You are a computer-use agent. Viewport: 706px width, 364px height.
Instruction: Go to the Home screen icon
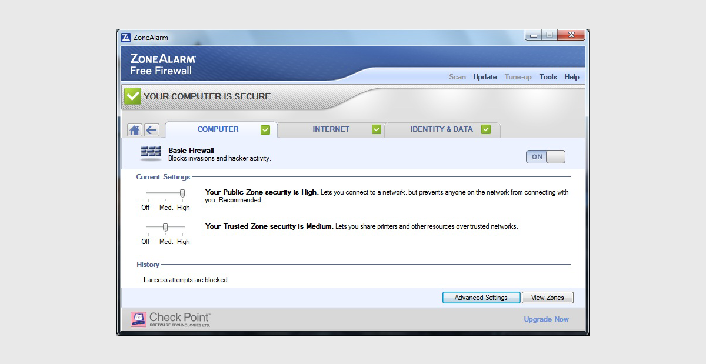click(135, 130)
